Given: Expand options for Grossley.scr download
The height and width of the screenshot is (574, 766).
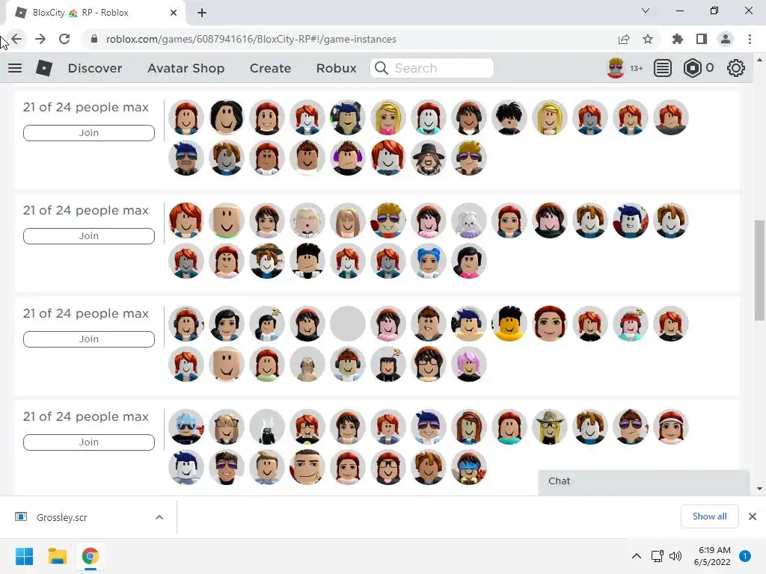Looking at the screenshot, I should (x=159, y=517).
